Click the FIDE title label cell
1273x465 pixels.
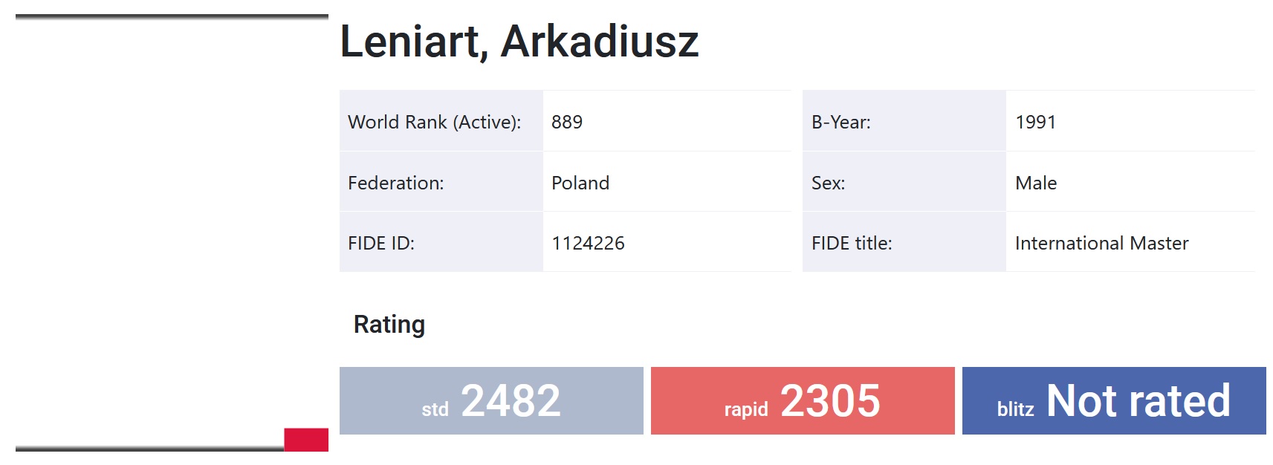pos(904,243)
